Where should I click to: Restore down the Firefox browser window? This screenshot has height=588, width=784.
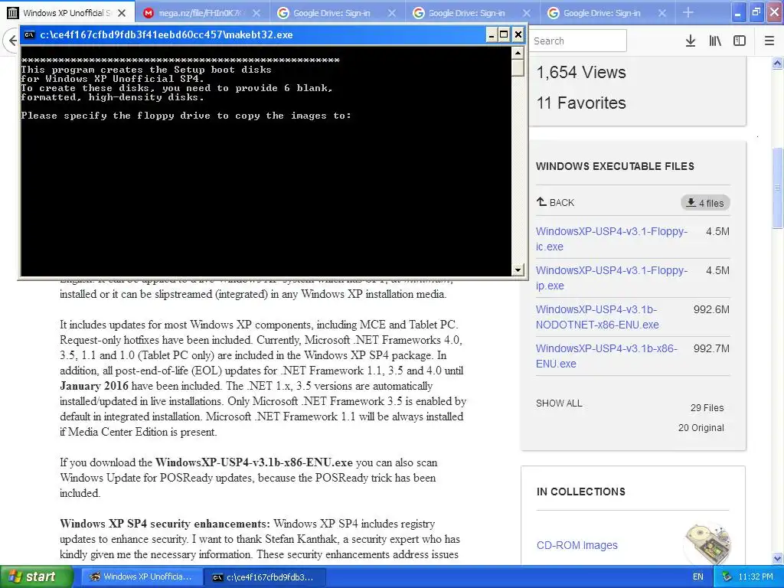(756, 13)
